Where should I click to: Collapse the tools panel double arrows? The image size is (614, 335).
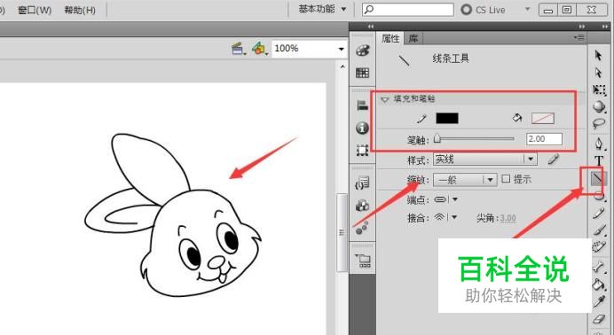click(x=605, y=27)
